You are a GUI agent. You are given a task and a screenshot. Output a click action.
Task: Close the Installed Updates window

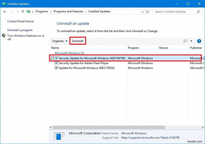pos(199,4)
